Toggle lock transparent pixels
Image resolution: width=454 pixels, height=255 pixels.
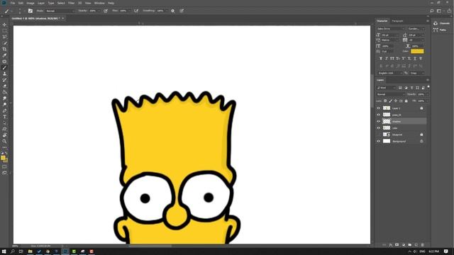(x=385, y=101)
